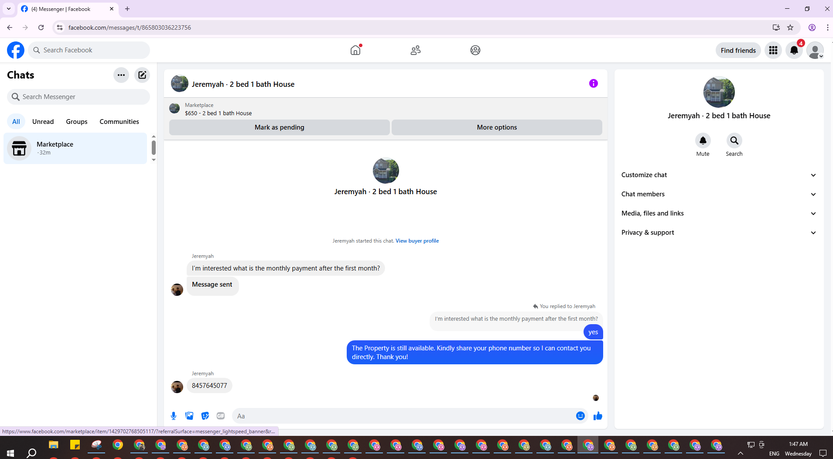Screen dimensions: 833x459
Task: Focus the Search Facebook field
Action: coord(89,50)
